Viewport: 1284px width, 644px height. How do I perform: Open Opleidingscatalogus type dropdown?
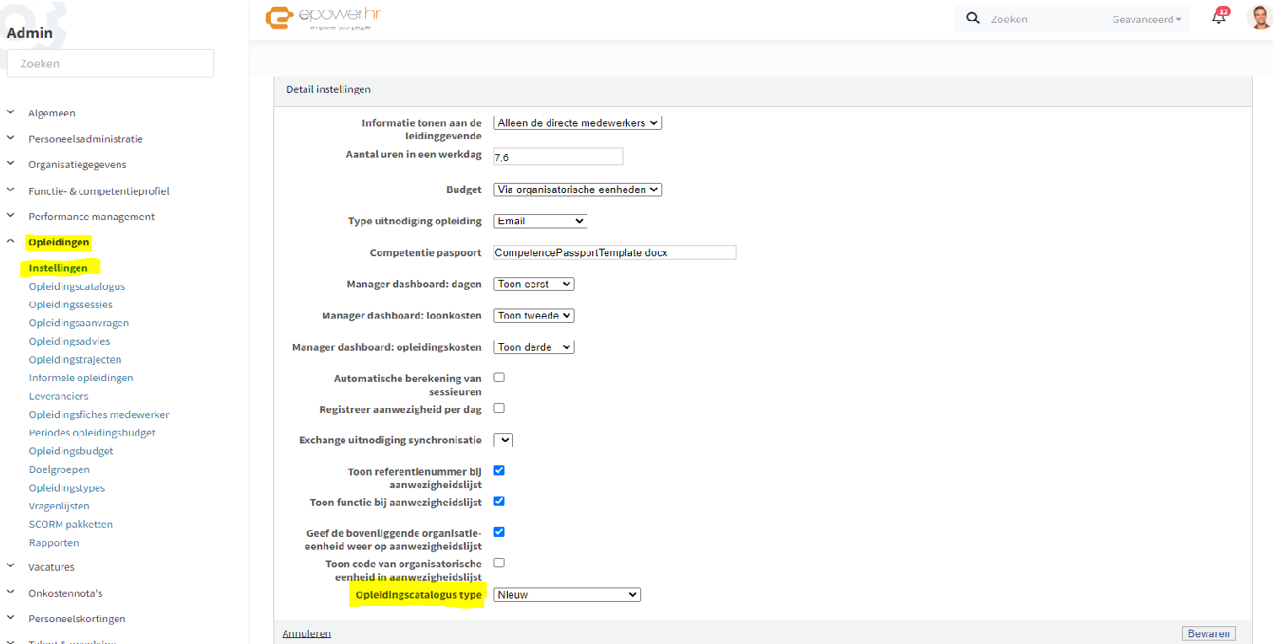[567, 595]
